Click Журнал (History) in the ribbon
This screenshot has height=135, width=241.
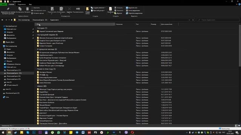(x=118, y=13)
